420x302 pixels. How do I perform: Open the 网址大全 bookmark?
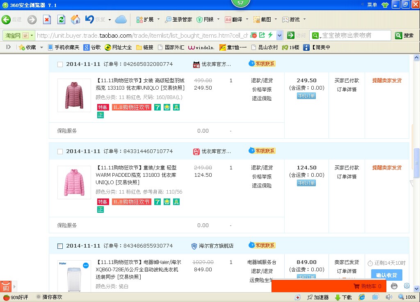pyautogui.click(x=119, y=47)
